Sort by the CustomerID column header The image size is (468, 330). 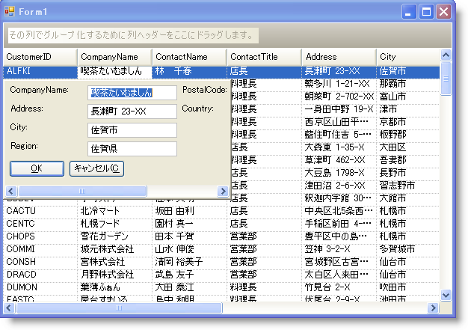(x=40, y=57)
